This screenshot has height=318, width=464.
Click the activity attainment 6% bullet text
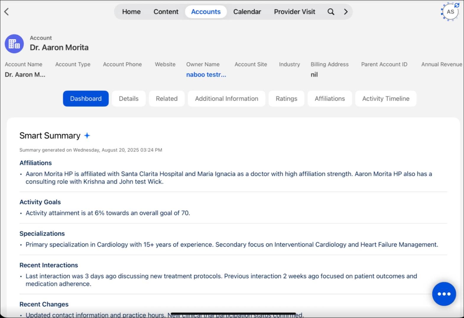(108, 213)
